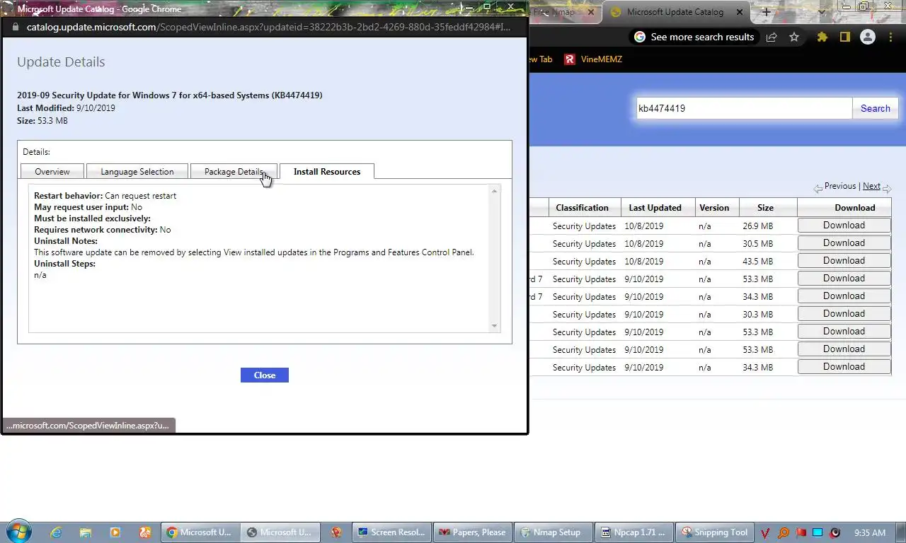This screenshot has width=906, height=543.
Task: Click the UC Browser taskbar icon
Action: click(144, 532)
